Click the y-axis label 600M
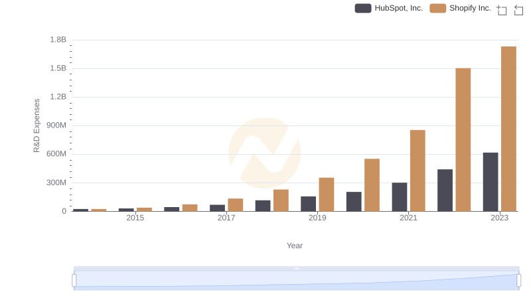Image resolution: width=531 pixels, height=306 pixels. (x=56, y=154)
